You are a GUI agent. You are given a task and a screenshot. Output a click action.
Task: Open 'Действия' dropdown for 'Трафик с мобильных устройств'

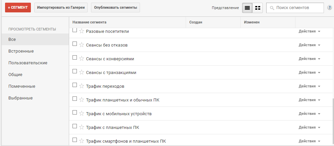309,114
